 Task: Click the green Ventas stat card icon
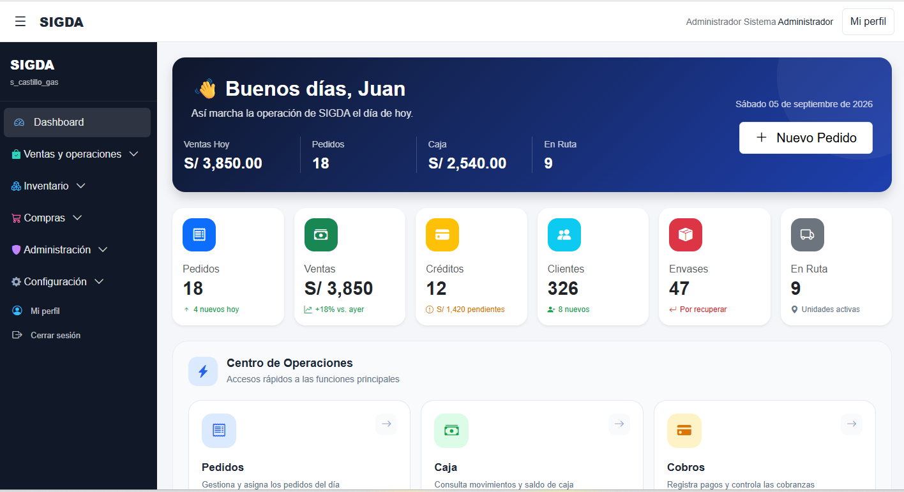(321, 235)
